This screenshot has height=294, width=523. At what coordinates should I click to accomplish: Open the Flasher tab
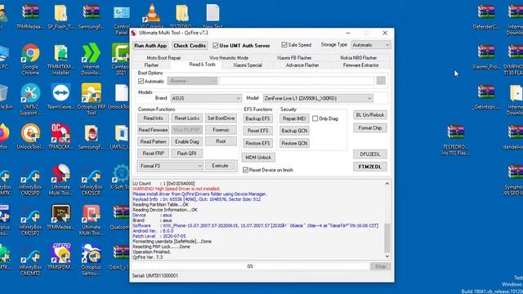(151, 65)
